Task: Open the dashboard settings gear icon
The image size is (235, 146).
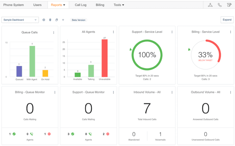Action: pyautogui.click(x=44, y=20)
